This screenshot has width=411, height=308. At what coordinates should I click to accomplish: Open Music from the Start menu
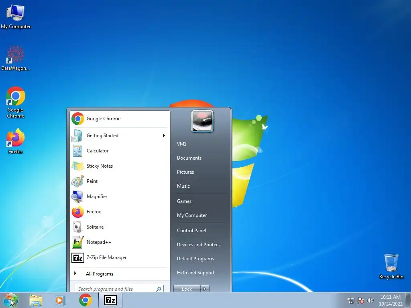183,186
